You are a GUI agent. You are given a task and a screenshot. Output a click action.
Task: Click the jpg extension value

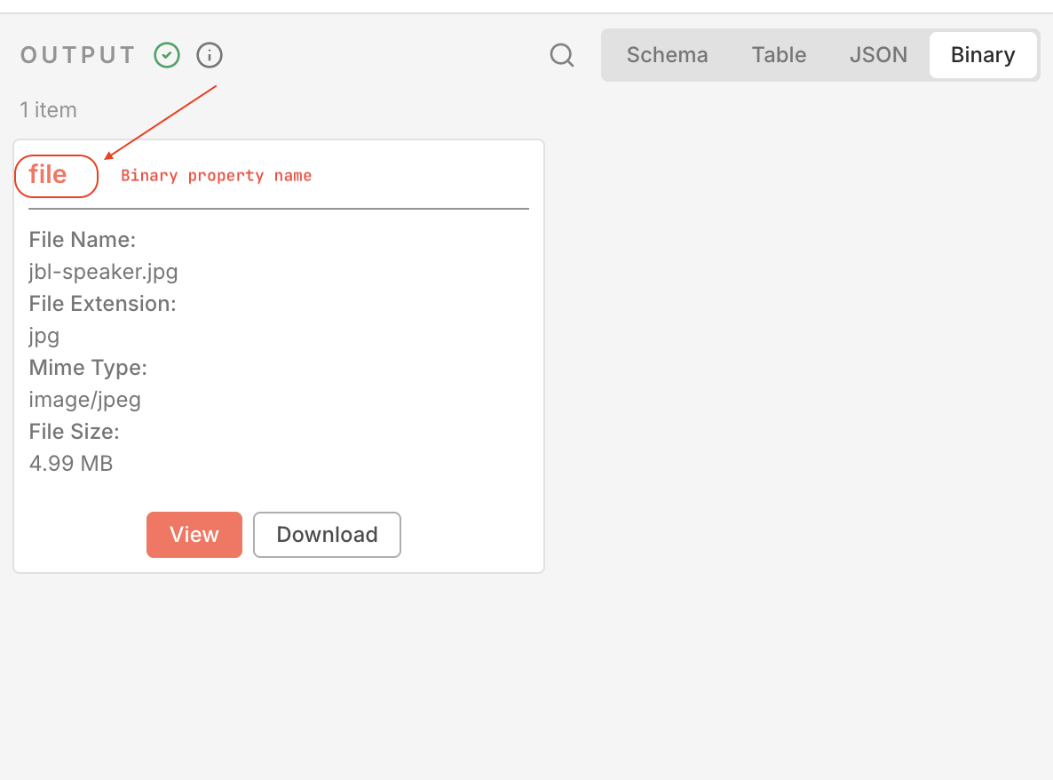point(44,336)
